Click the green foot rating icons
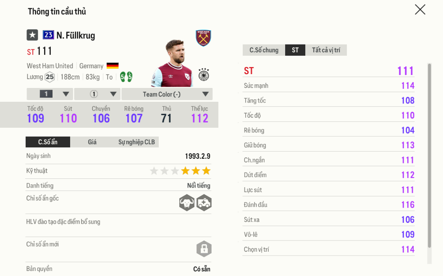Screen dimensions: 443x276 [x=126, y=77]
